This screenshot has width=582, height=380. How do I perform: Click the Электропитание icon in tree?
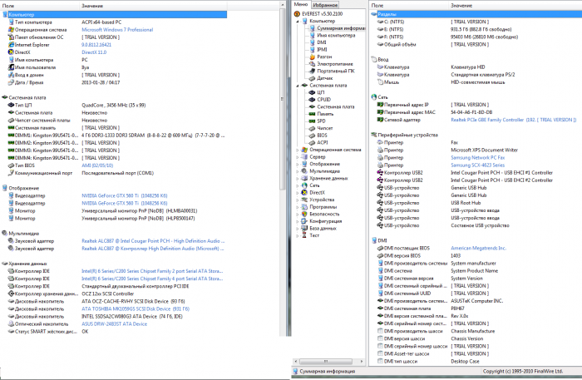312,64
